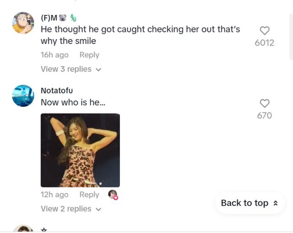Expand View 3 replies

click(71, 69)
